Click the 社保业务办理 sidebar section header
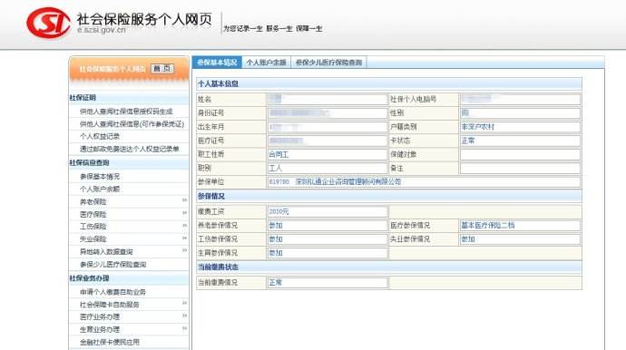Image resolution: width=626 pixels, height=350 pixels. [90, 278]
